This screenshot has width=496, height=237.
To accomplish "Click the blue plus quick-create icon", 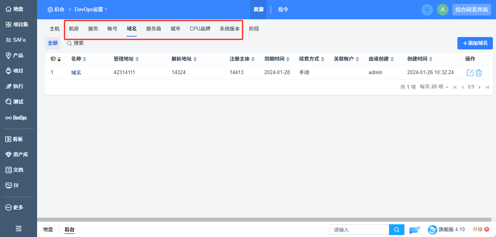I will (x=427, y=10).
